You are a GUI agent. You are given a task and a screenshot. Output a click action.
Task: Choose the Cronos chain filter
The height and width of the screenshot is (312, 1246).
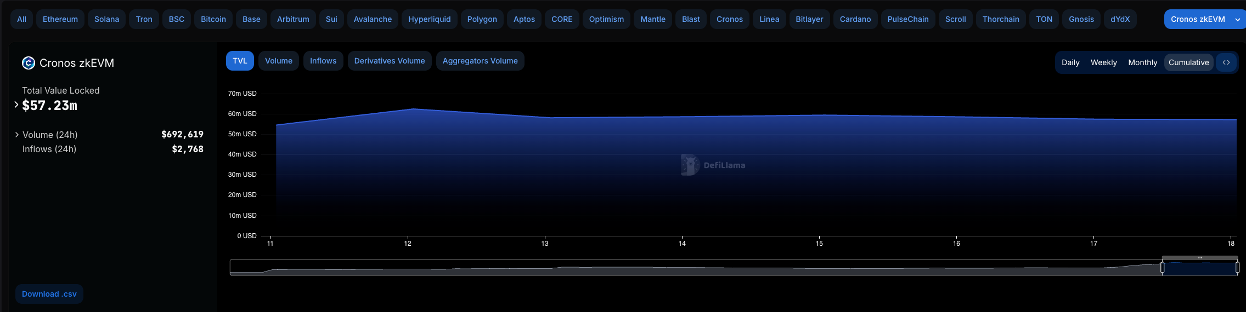(730, 19)
